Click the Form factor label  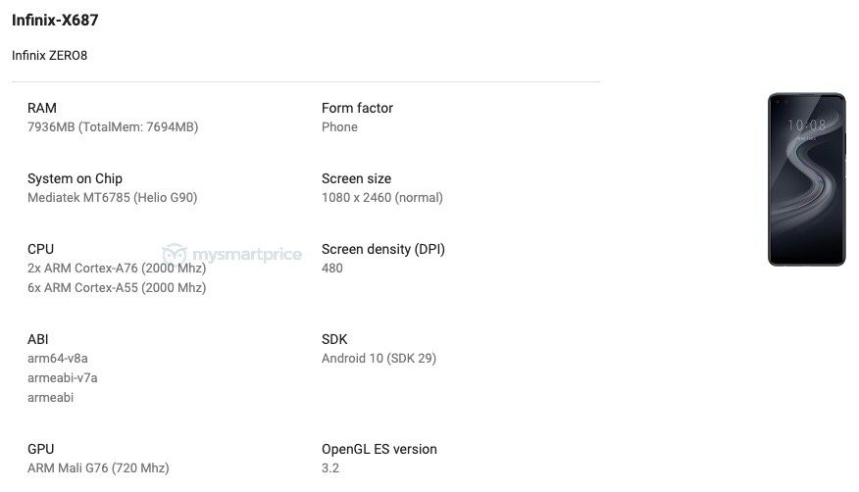(357, 108)
